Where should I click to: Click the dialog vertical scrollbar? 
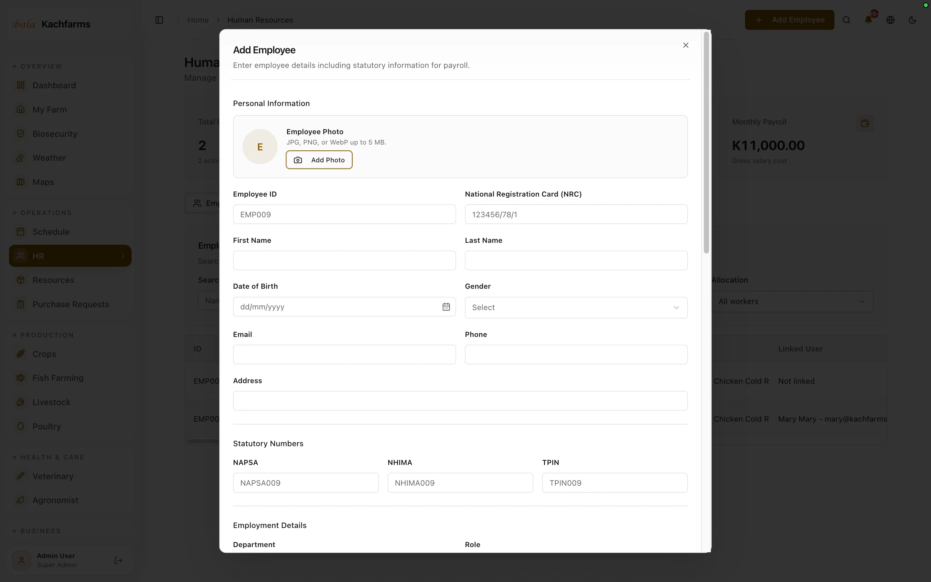(x=706, y=142)
